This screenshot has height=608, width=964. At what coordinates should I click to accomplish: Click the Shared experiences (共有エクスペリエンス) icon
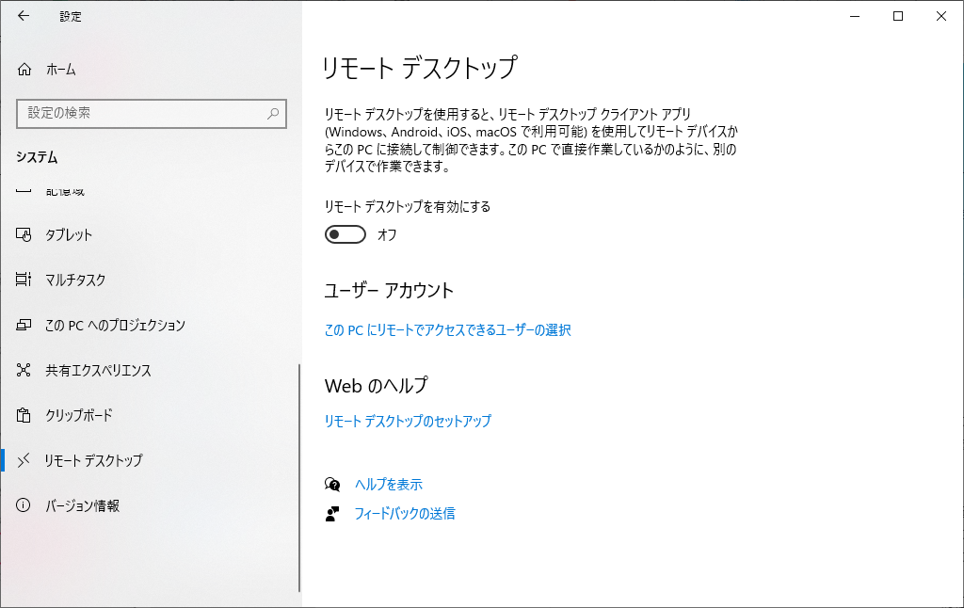[x=24, y=370]
